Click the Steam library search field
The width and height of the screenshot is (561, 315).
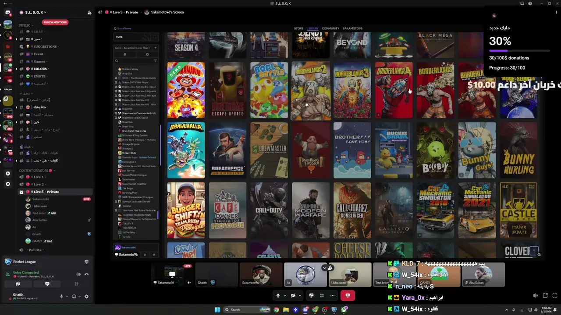tap(136, 61)
